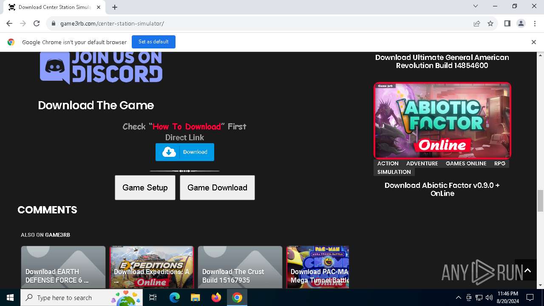The image size is (544, 306).
Task: Launch Firefox from the taskbar
Action: click(x=216, y=297)
